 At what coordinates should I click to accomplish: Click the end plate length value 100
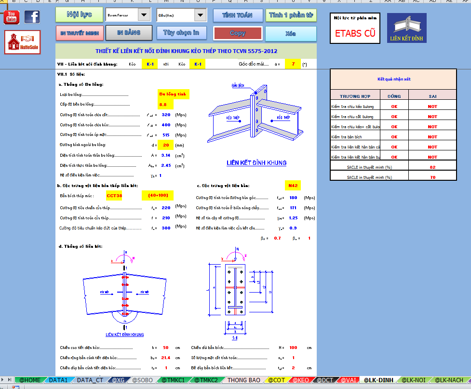click(x=293, y=348)
